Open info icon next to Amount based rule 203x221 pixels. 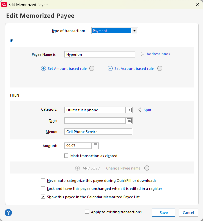click(92, 69)
